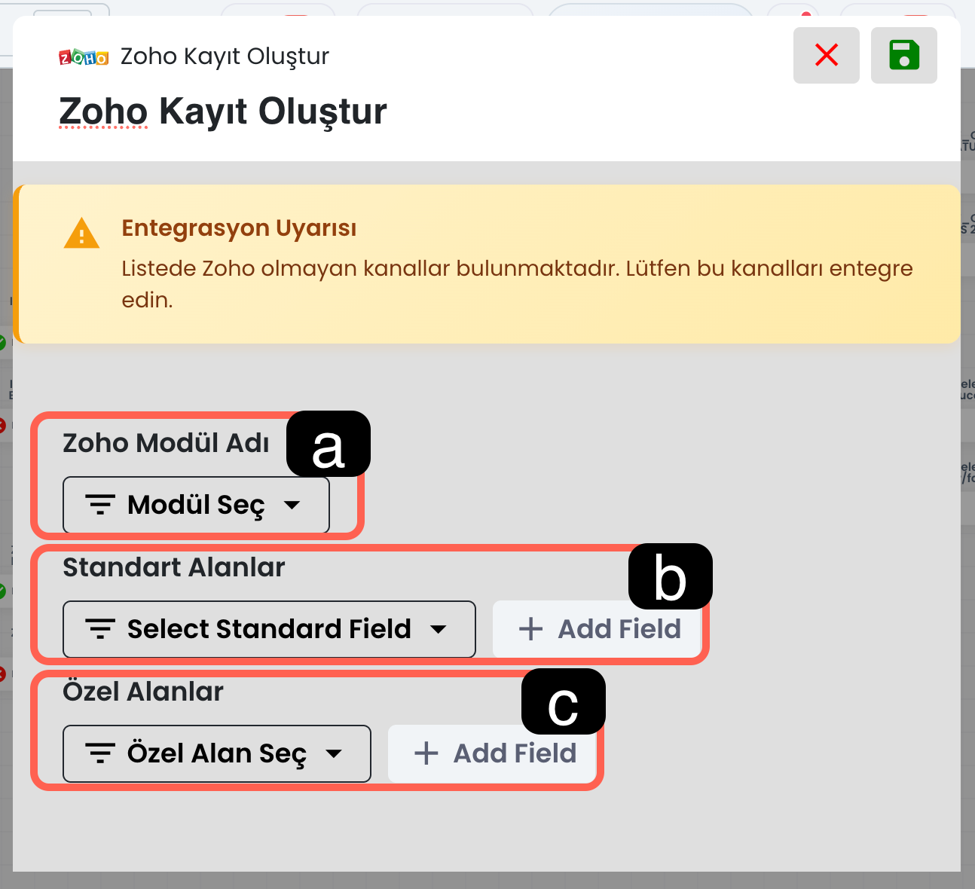Click the filter icon in Özel Alan Seç
Screen dimensions: 975x889
point(100,753)
